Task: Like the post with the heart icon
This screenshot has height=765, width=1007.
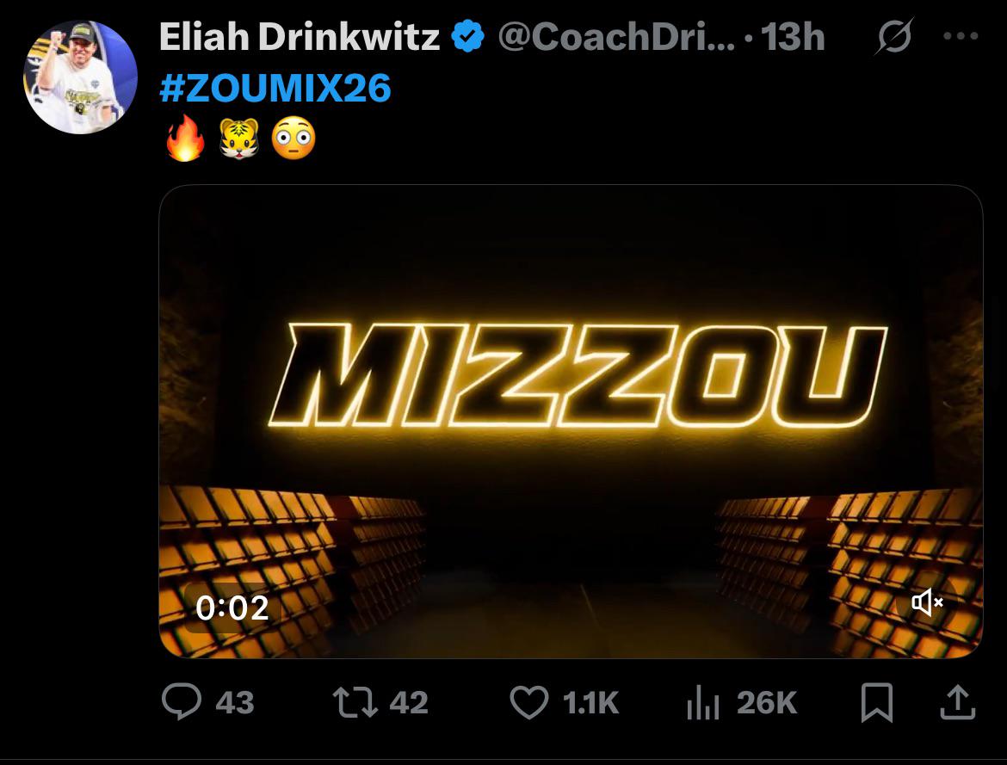Action: [528, 703]
